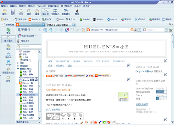Image resolution: width=174 pixels, height=125 pixels.
Task: Select Google 新聞 (2) feed in tree
Action: 29,80
